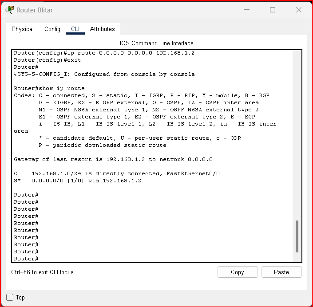This screenshot has height=307, width=313.
Task: Click the Packet Tracer router icon in title bar
Action: coord(10,10)
